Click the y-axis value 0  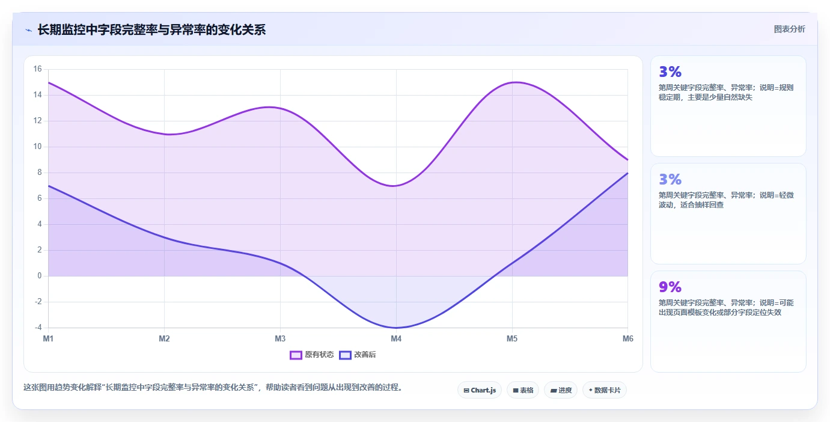coord(40,276)
